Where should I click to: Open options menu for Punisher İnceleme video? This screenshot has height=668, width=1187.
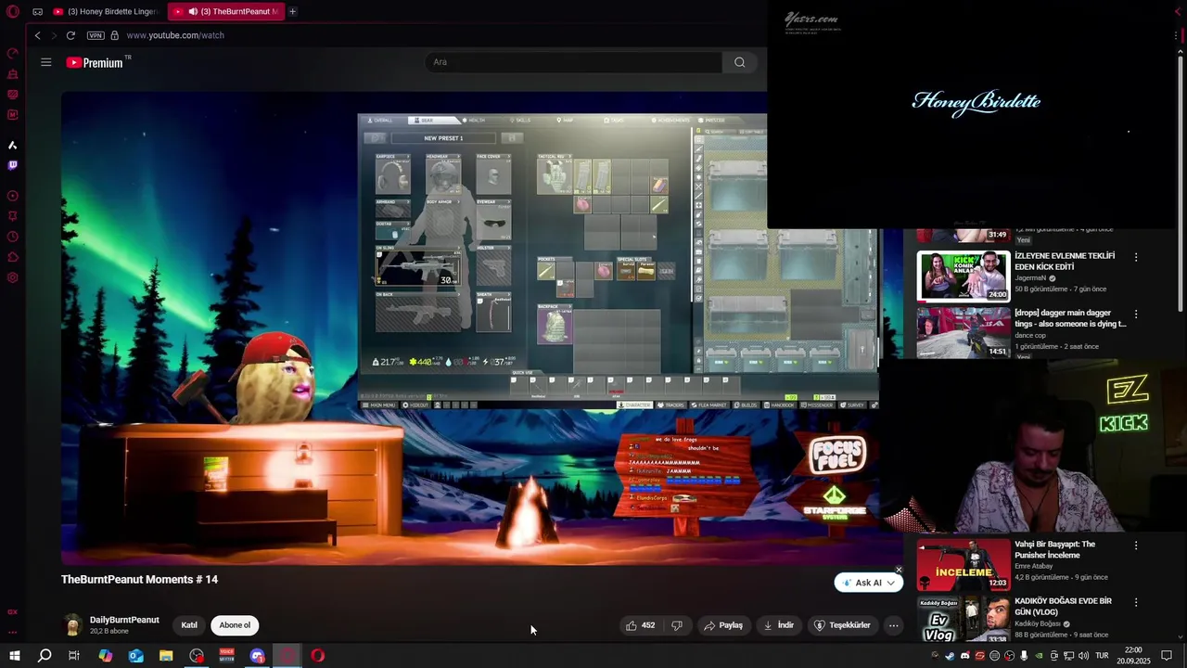[1136, 546]
